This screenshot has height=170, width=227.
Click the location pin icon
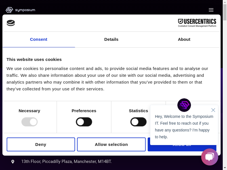tap(13, 161)
